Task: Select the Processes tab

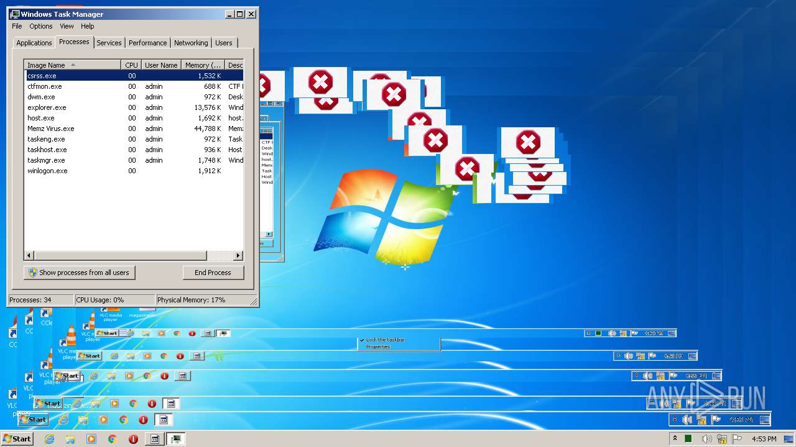Action: [x=74, y=42]
